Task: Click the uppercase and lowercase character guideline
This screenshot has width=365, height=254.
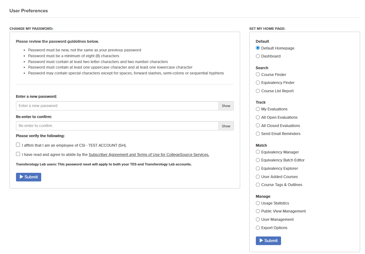Action: pos(110,67)
